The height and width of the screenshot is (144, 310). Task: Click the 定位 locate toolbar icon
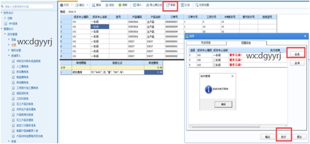107,5
